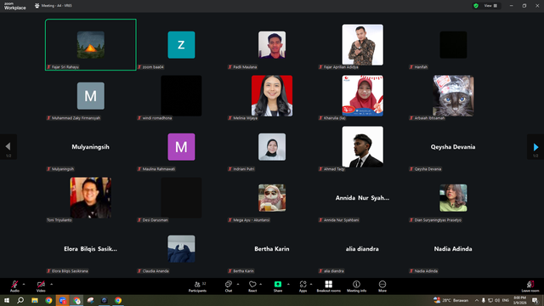Click the Elora Bilqis Sasik... name tile

click(91, 249)
